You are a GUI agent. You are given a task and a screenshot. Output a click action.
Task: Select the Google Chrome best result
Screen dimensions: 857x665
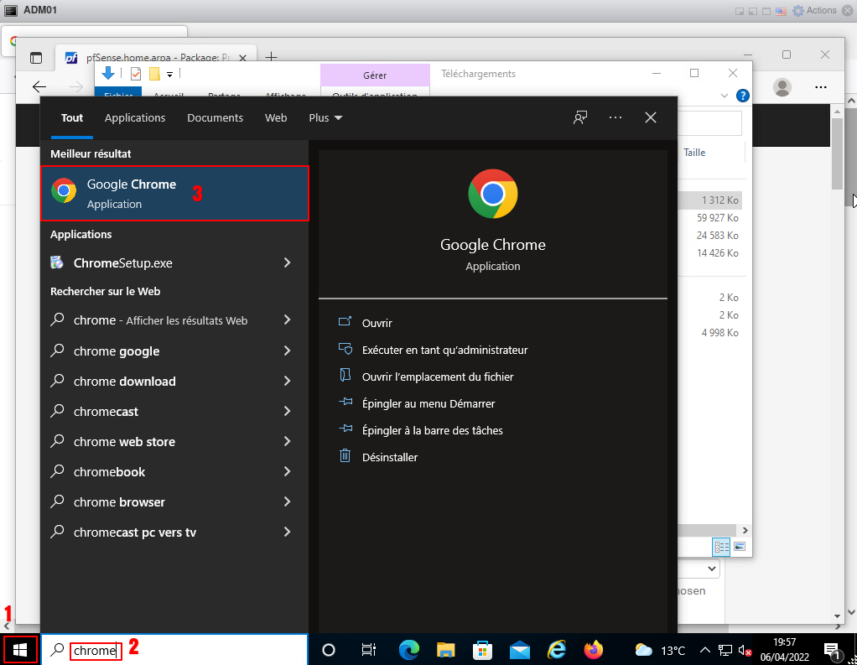(175, 194)
